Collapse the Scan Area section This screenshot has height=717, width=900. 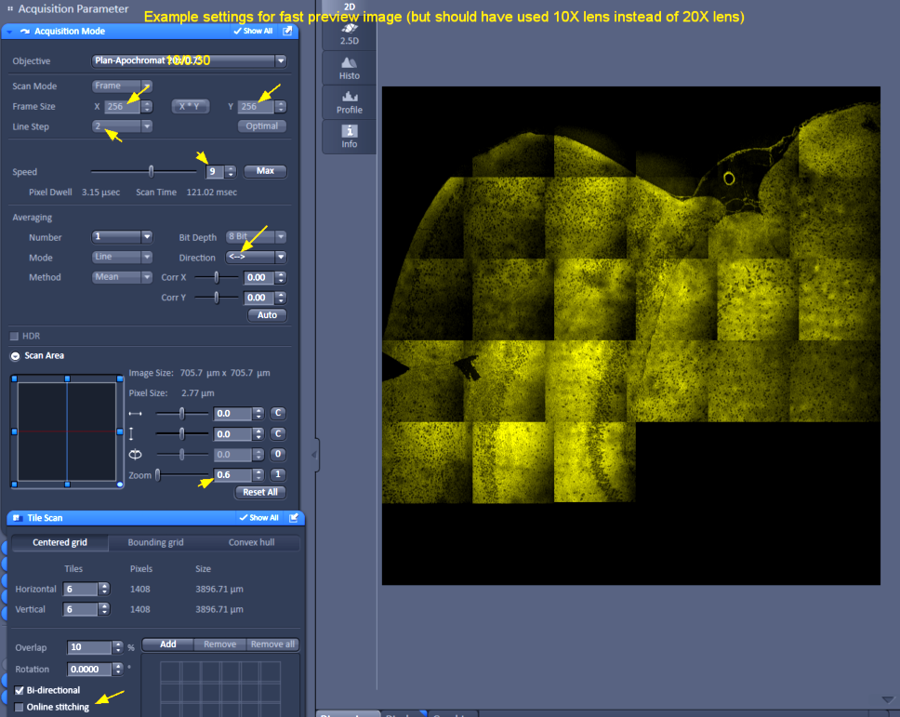(x=15, y=356)
